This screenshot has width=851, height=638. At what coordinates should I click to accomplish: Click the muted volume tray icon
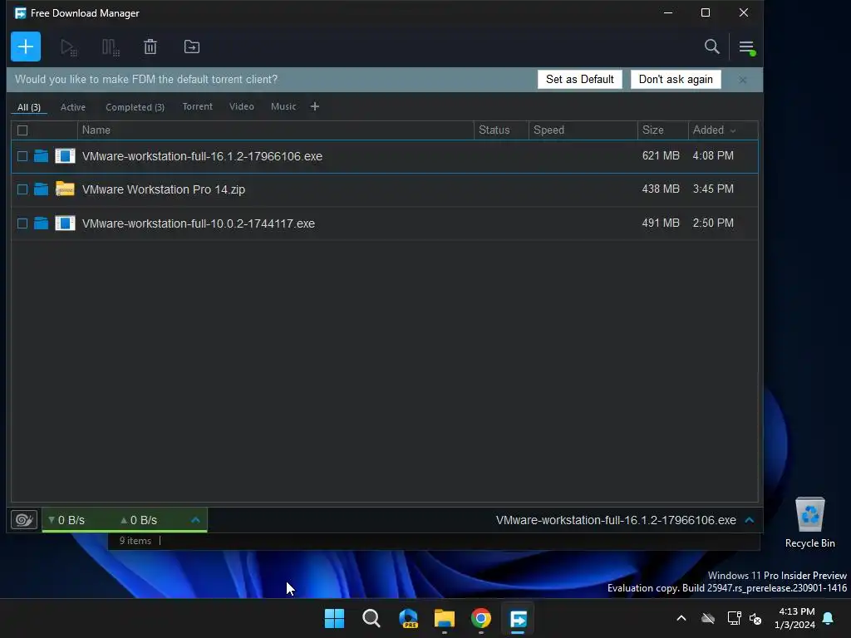[x=755, y=618]
